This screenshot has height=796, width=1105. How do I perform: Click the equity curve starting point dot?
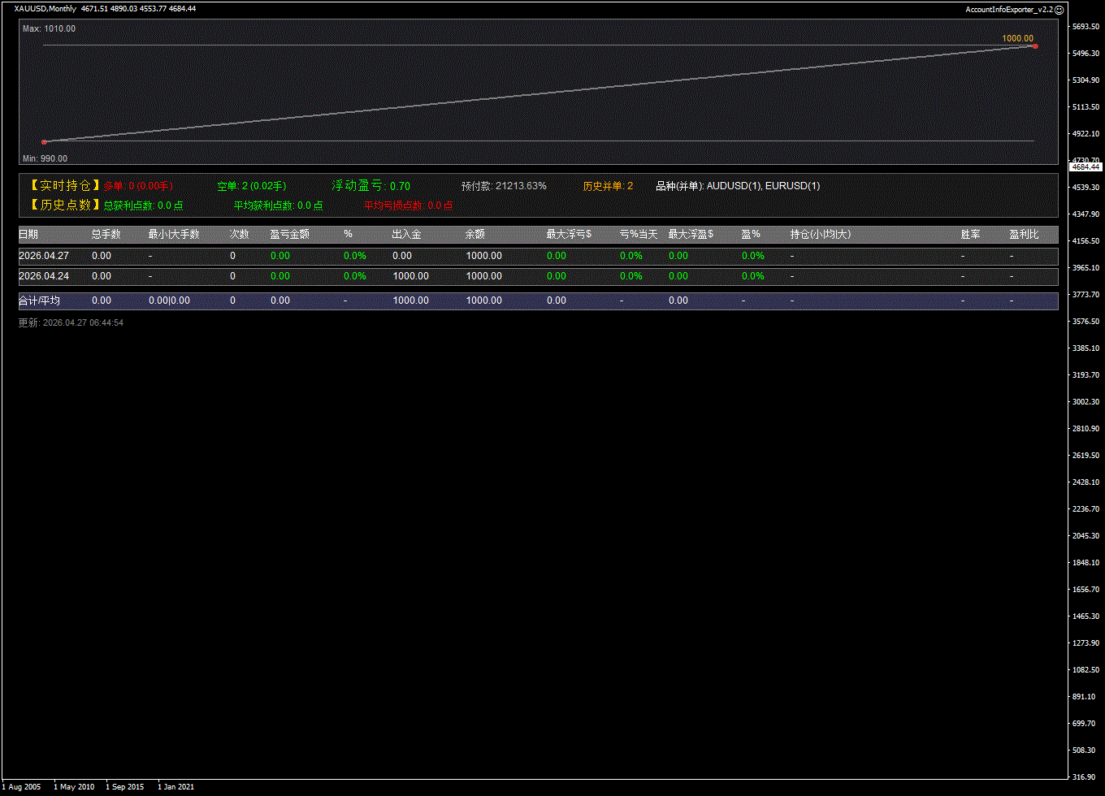point(44,142)
